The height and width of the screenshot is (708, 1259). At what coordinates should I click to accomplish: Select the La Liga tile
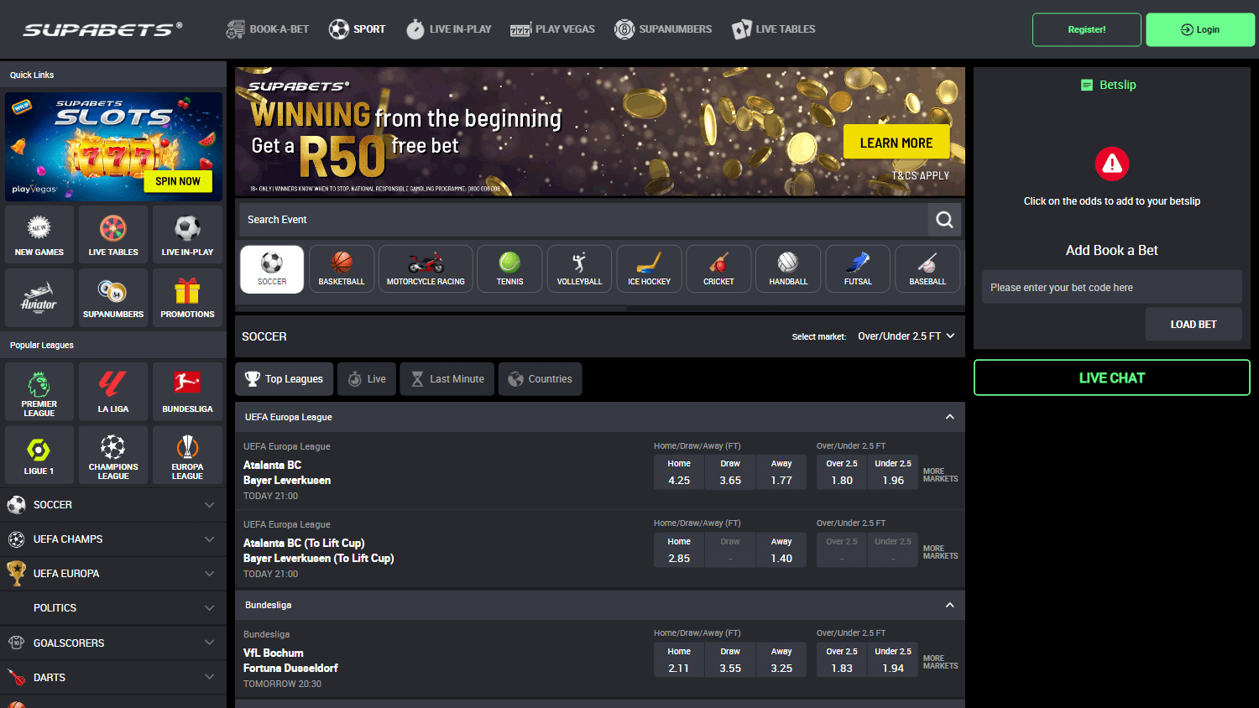(x=113, y=392)
